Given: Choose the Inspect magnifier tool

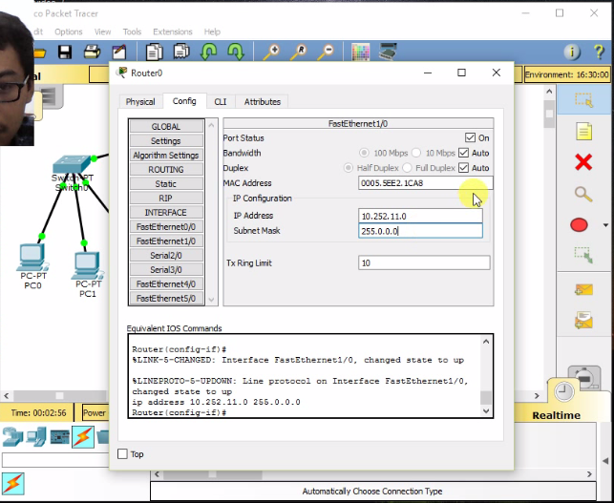Looking at the screenshot, I should coord(583,194).
